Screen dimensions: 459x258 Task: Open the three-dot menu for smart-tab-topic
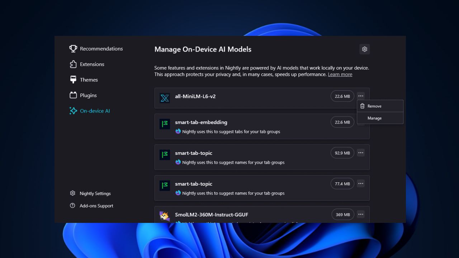point(361,152)
